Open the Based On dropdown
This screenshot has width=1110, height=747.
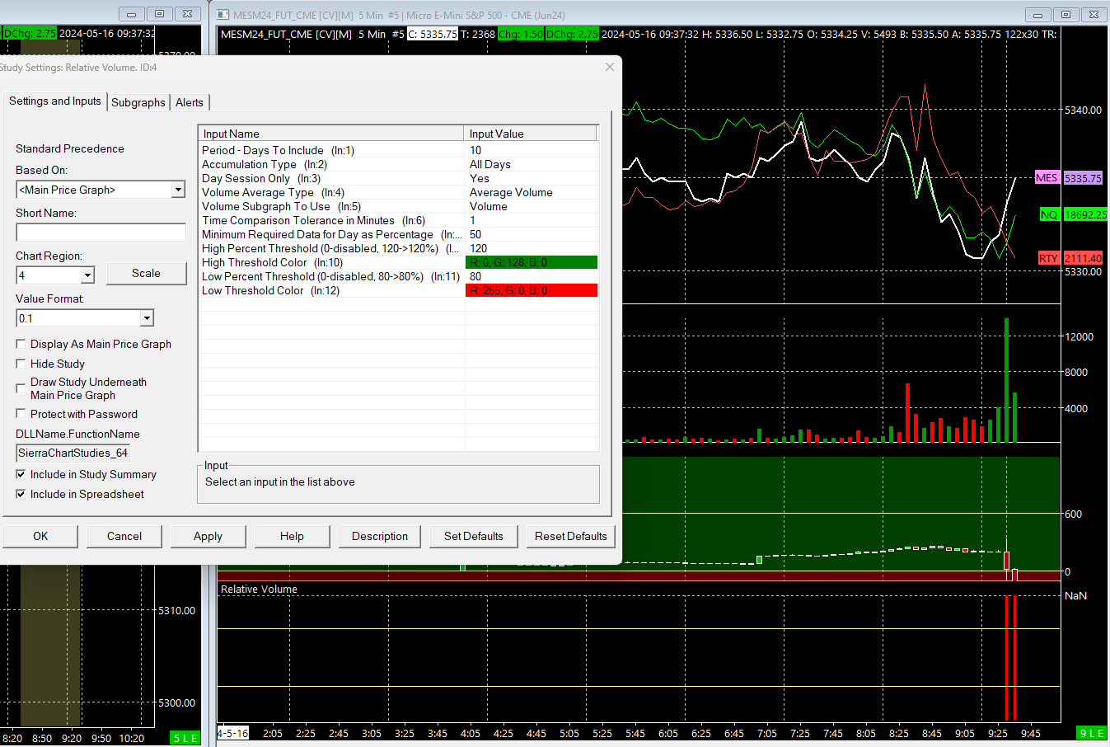click(178, 190)
